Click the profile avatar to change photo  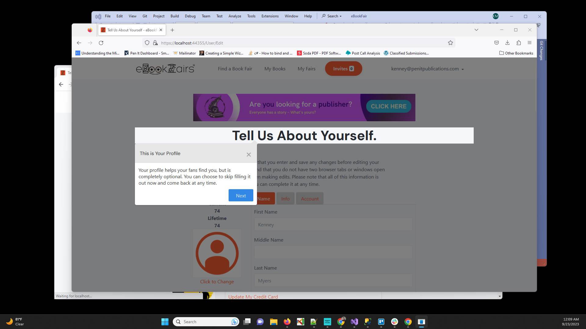[217, 253]
